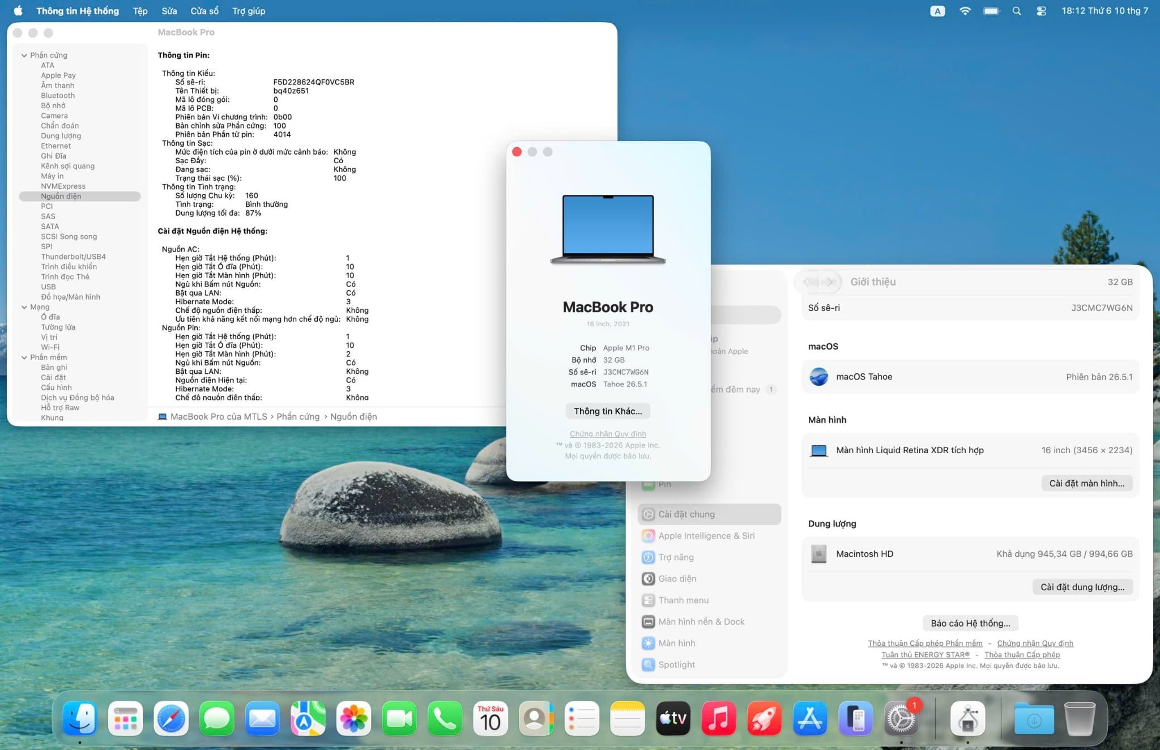The width and height of the screenshot is (1160, 750).
Task: Click the input source 'A' indicator
Action: click(x=937, y=11)
